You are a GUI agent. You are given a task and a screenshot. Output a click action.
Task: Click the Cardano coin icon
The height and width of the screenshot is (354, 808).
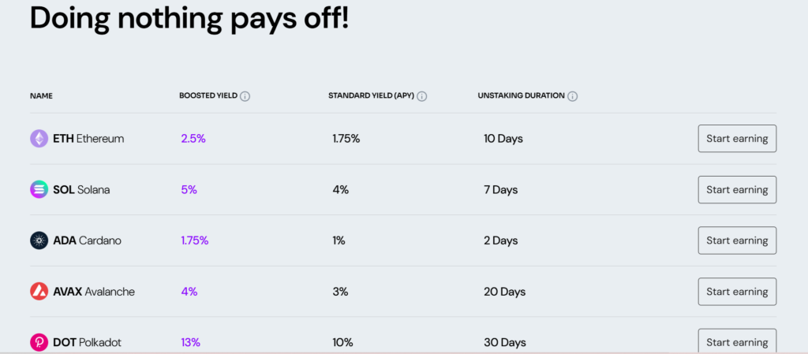[x=39, y=240]
